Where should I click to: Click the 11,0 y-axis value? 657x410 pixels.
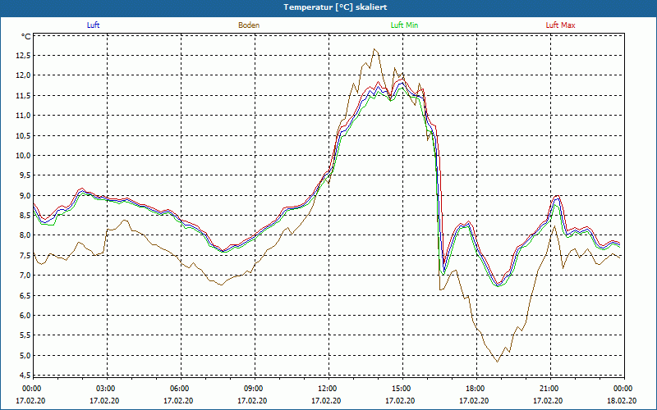(22, 116)
